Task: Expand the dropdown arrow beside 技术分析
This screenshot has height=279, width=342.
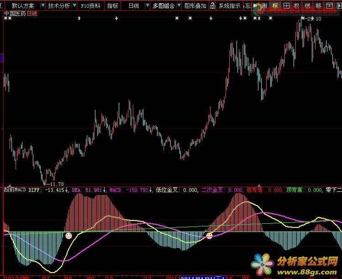Action: [x=74, y=5]
